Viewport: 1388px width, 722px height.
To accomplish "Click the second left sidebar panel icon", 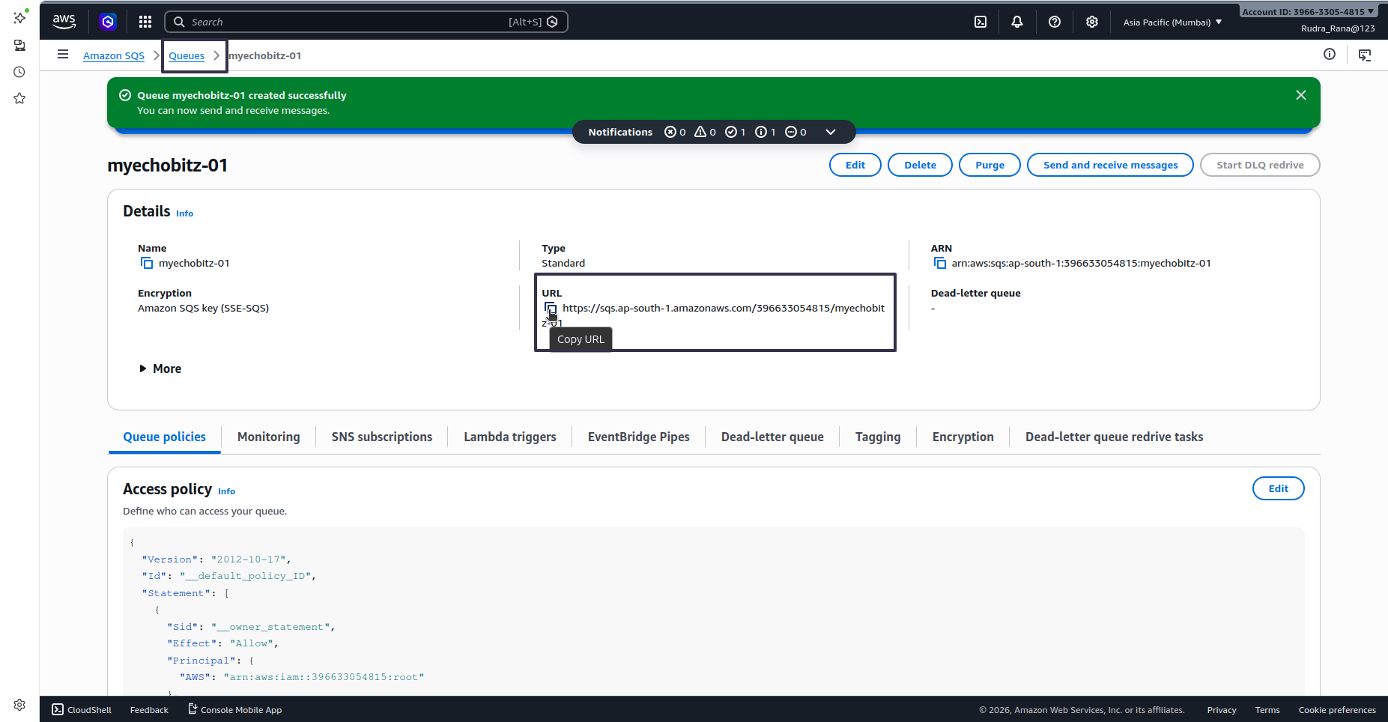I will tap(19, 46).
